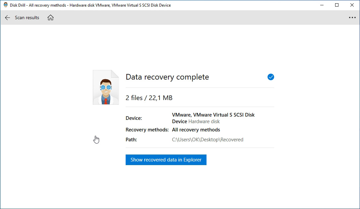Click the Disk Drill mascot file image
360x209 pixels.
click(106, 87)
